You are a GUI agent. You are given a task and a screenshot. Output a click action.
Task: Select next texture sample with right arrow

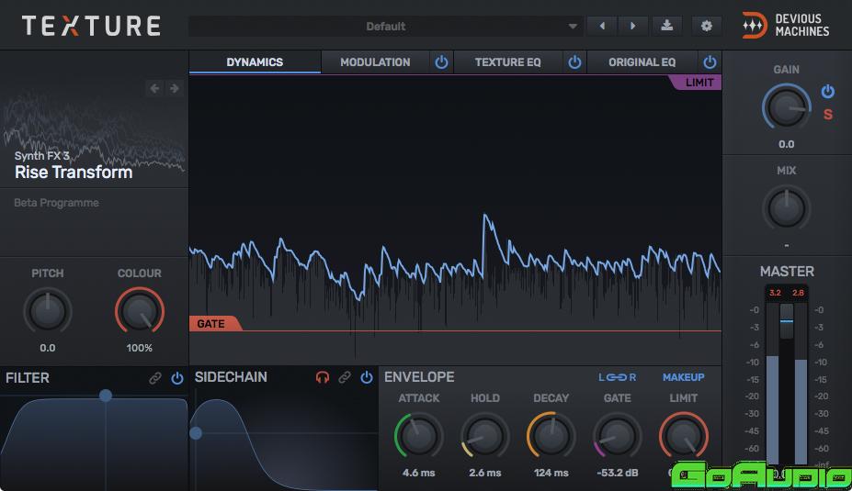174,88
